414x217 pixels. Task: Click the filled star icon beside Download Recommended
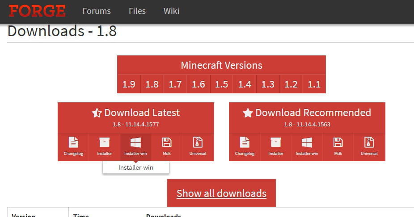tap(248, 113)
